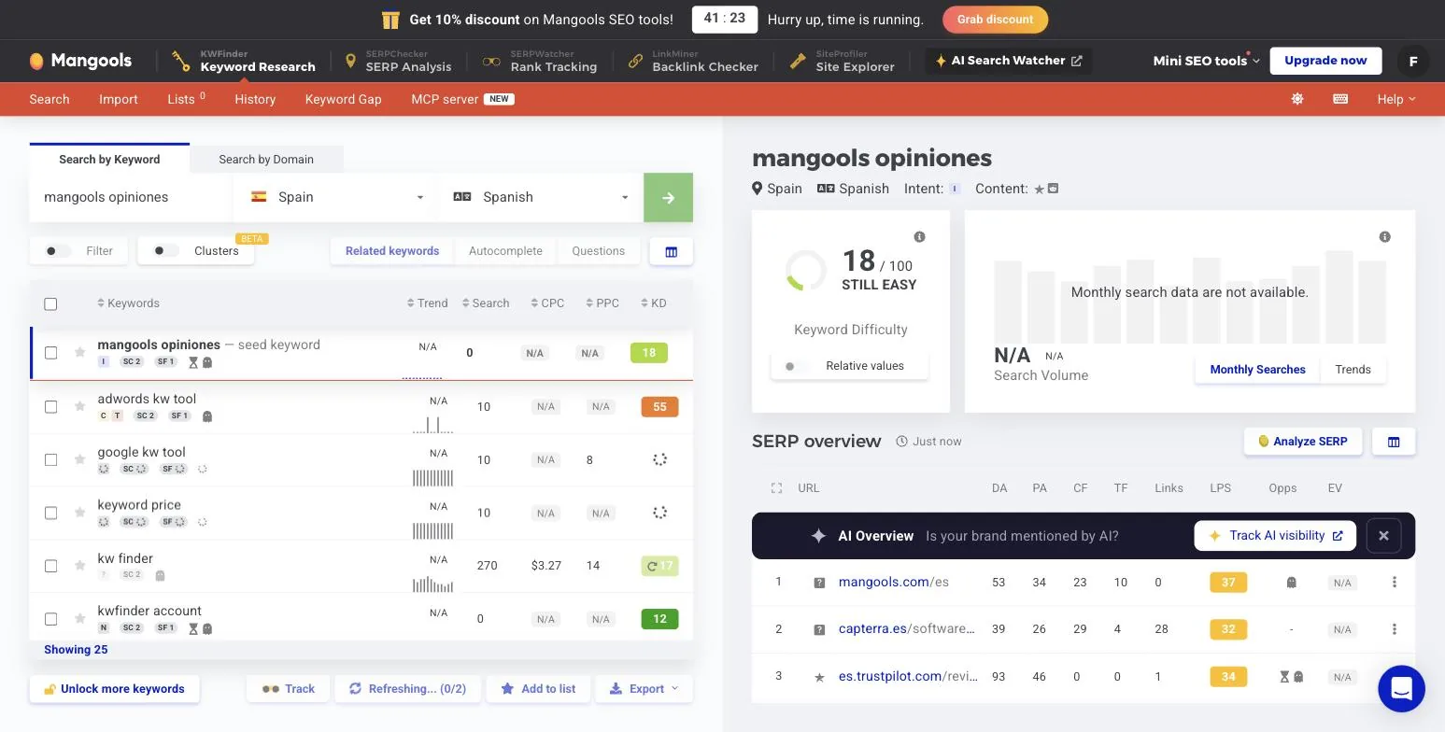Check the 'kw finder' row checkbox

pos(50,566)
